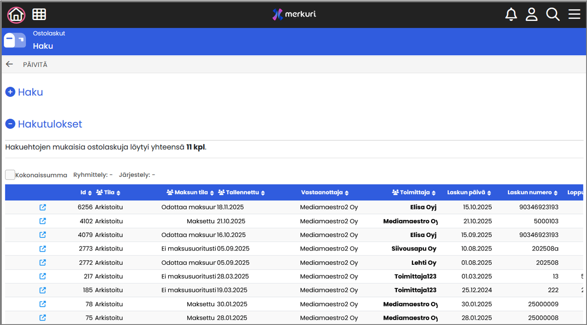587x325 pixels.
Task: Open invoice 78 external link icon
Action: click(42, 304)
